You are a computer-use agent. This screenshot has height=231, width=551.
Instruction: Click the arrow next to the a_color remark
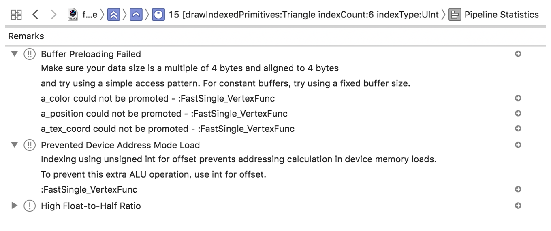click(517, 98)
